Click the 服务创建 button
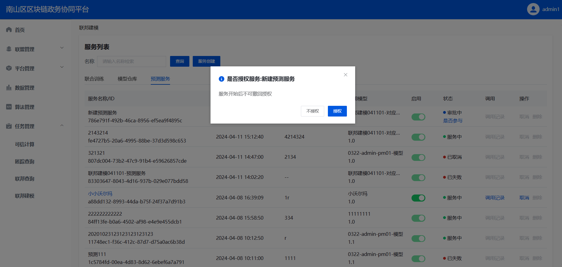562x267 pixels. (207, 61)
